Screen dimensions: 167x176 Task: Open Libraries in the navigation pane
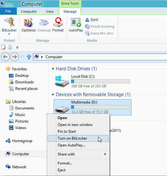pos(16,102)
